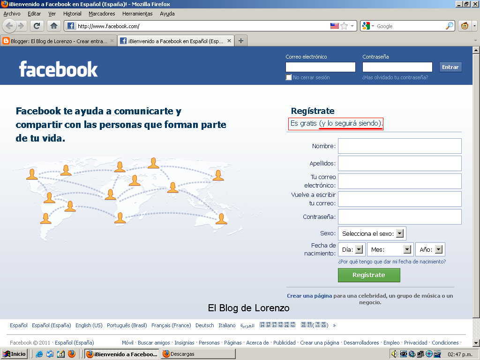Viewport: 480px width, 360px height.
Task: Click the notepad quick launch icon
Action: 60,354
